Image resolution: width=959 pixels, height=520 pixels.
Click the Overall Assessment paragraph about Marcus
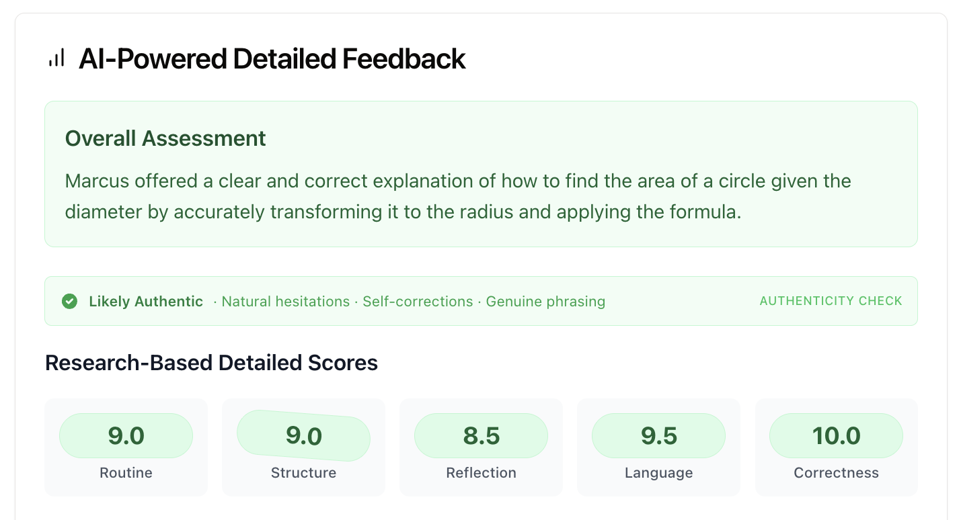(458, 196)
